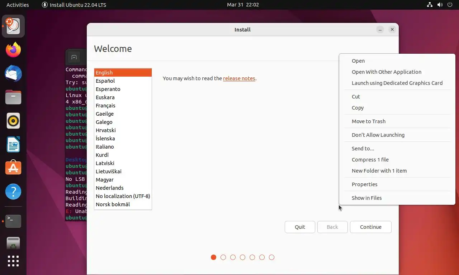Minimize the Install window
459x275 pixels.
(x=380, y=30)
